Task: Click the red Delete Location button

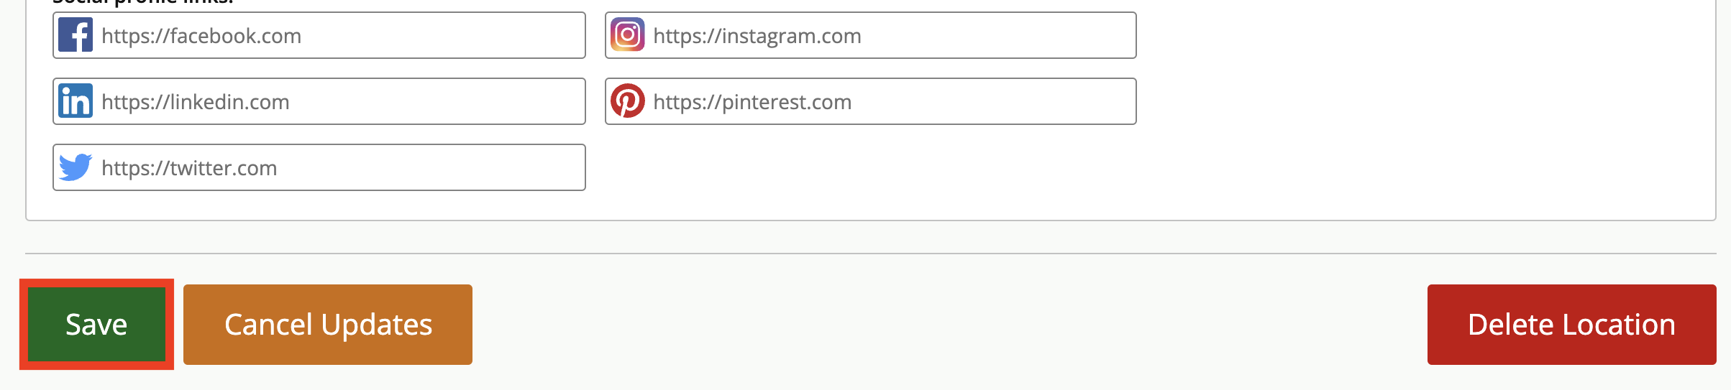Action: click(x=1572, y=325)
